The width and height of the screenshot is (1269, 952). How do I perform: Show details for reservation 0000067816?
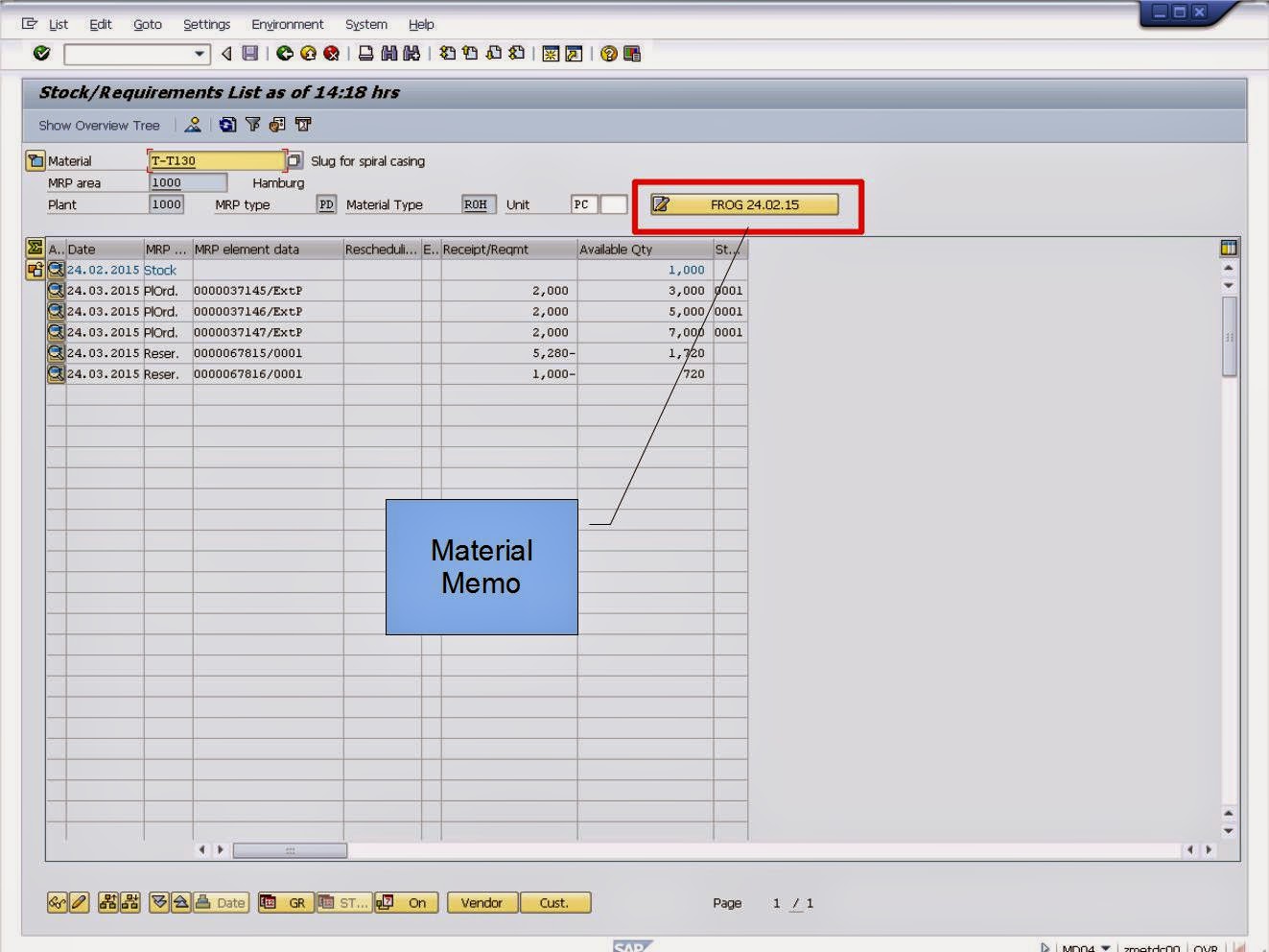click(x=56, y=373)
